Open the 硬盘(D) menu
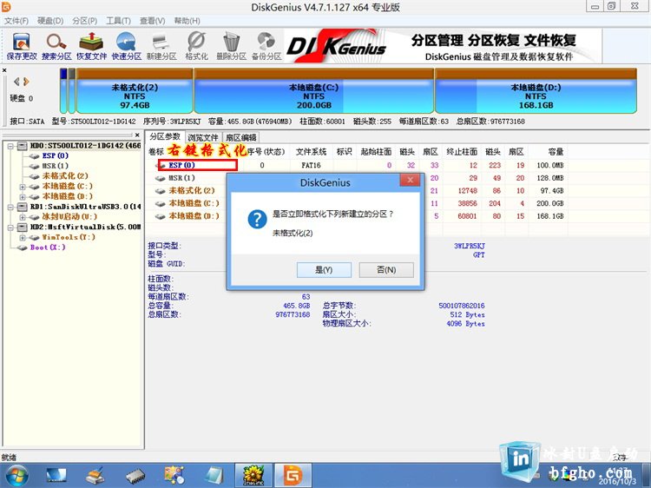This screenshot has width=651, height=488. (x=49, y=21)
